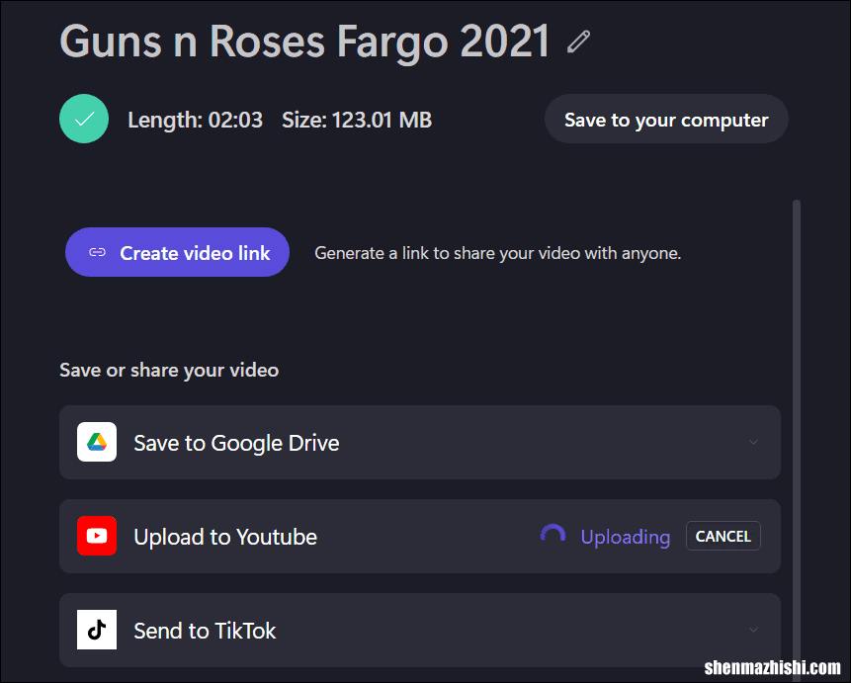Click the TikTok logo icon

click(97, 630)
